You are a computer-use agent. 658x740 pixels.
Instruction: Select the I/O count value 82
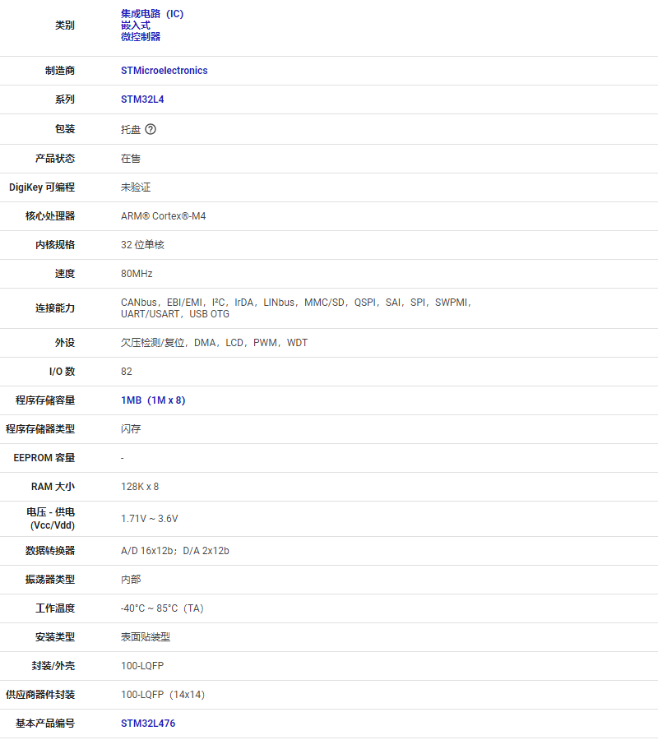[127, 372]
